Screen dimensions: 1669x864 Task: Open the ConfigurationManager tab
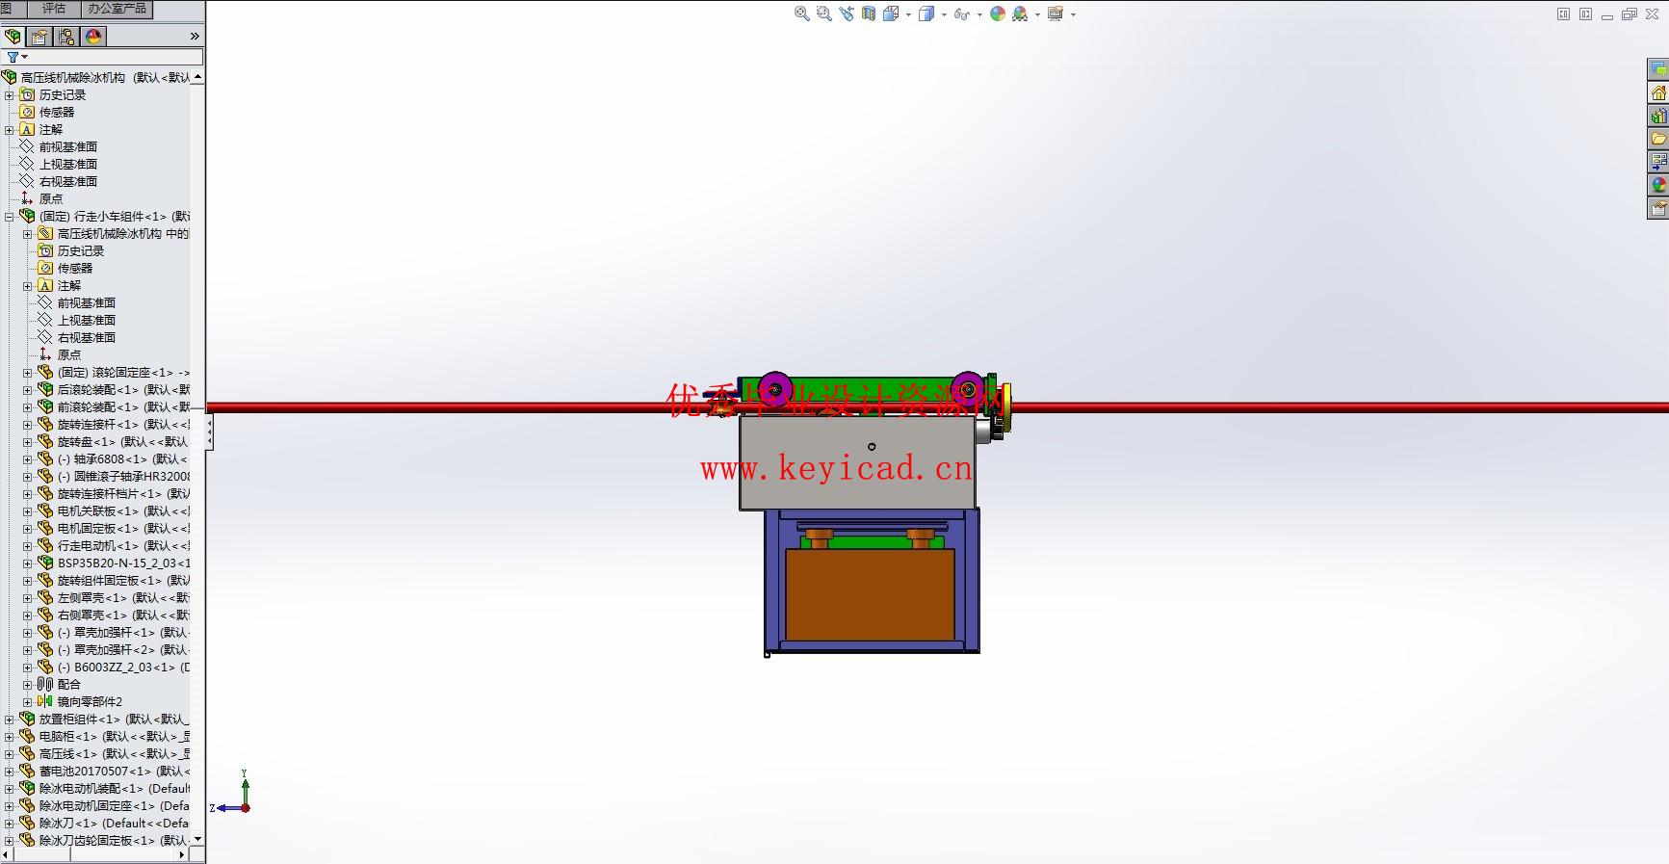pos(66,37)
